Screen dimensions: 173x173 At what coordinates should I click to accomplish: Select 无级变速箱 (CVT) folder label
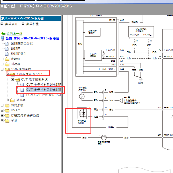(29, 74)
